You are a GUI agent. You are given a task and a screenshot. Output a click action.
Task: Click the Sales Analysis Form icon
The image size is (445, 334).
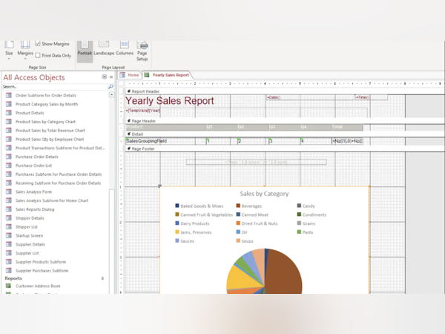9,191
